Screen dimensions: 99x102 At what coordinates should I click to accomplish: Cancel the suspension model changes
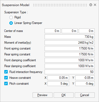(x=85, y=95)
